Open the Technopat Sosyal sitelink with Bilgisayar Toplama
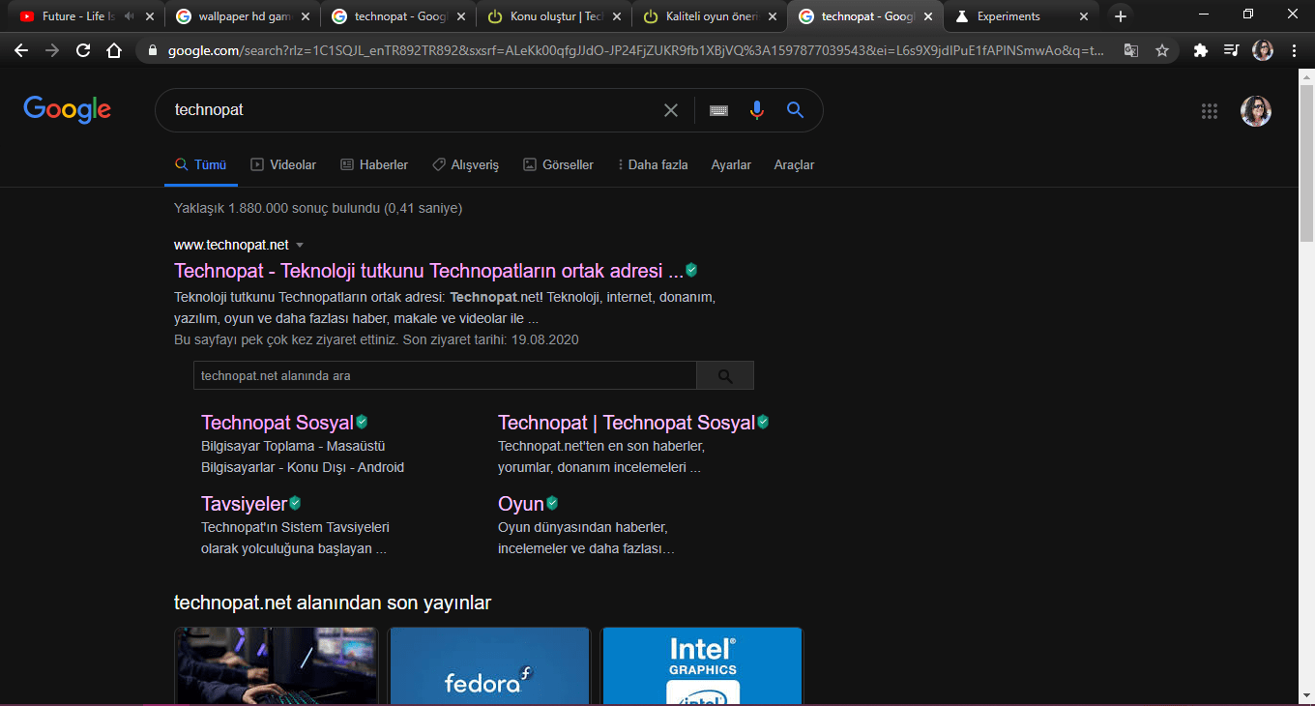 pos(278,423)
